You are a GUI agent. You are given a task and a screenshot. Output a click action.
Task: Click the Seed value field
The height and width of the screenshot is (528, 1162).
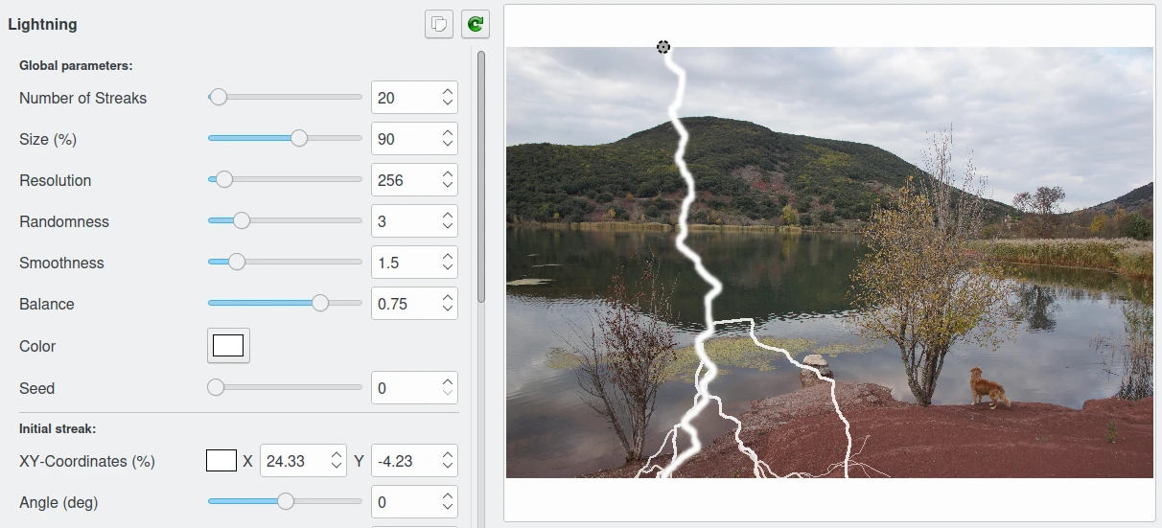point(405,388)
